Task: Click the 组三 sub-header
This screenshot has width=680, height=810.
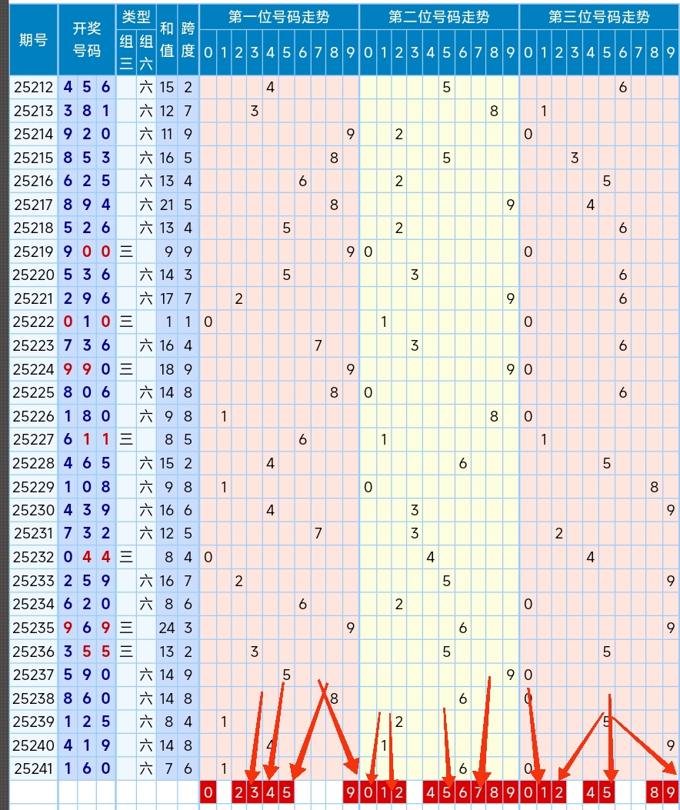Action: click(127, 52)
